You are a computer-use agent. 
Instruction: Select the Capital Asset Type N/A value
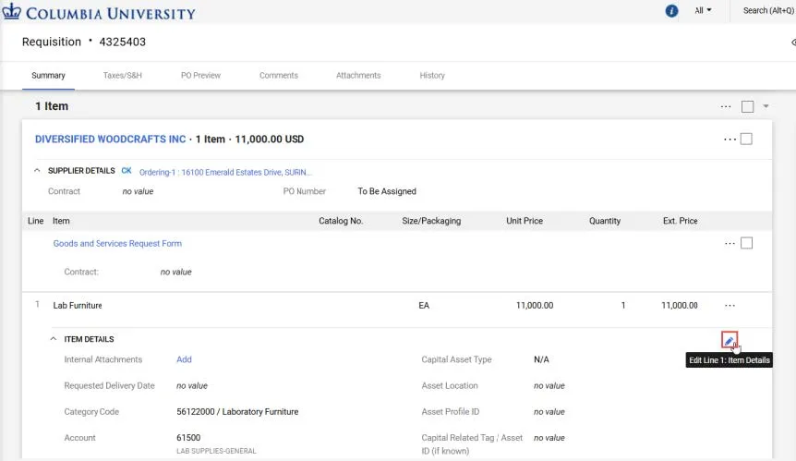click(541, 359)
